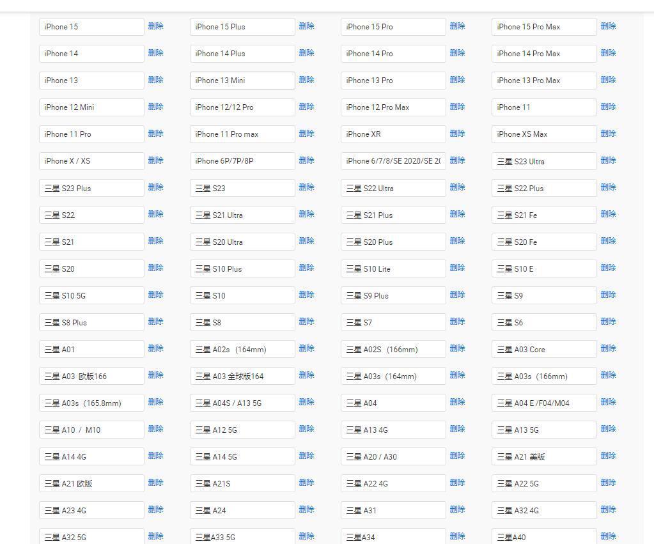Image resolution: width=654 pixels, height=544 pixels.
Task: Click the iPhone 15 Pro Max text field
Action: click(543, 27)
